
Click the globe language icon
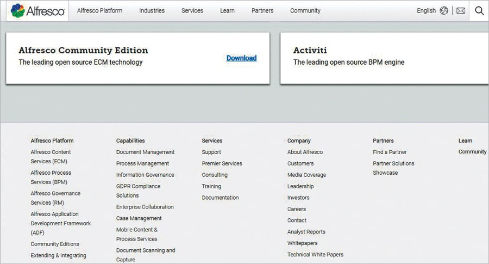click(444, 10)
